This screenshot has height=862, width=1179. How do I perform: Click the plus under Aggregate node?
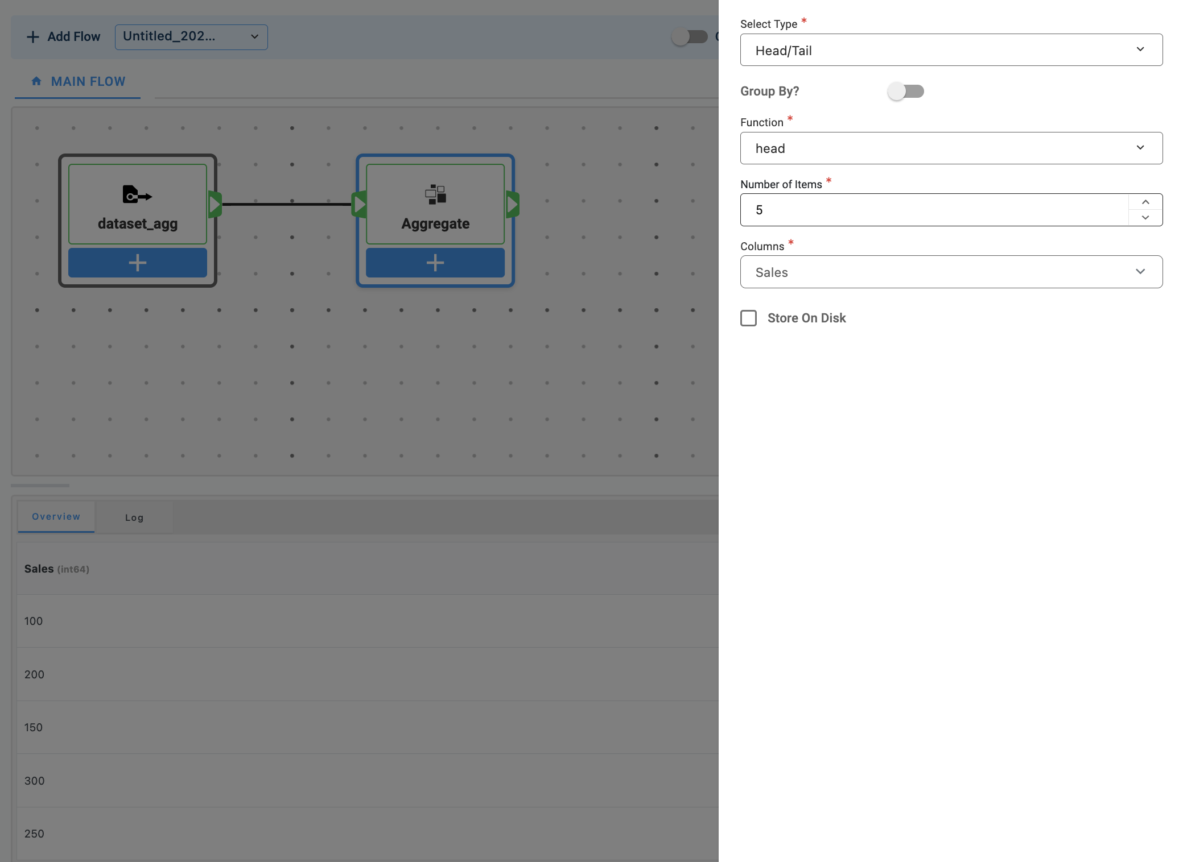click(x=435, y=263)
